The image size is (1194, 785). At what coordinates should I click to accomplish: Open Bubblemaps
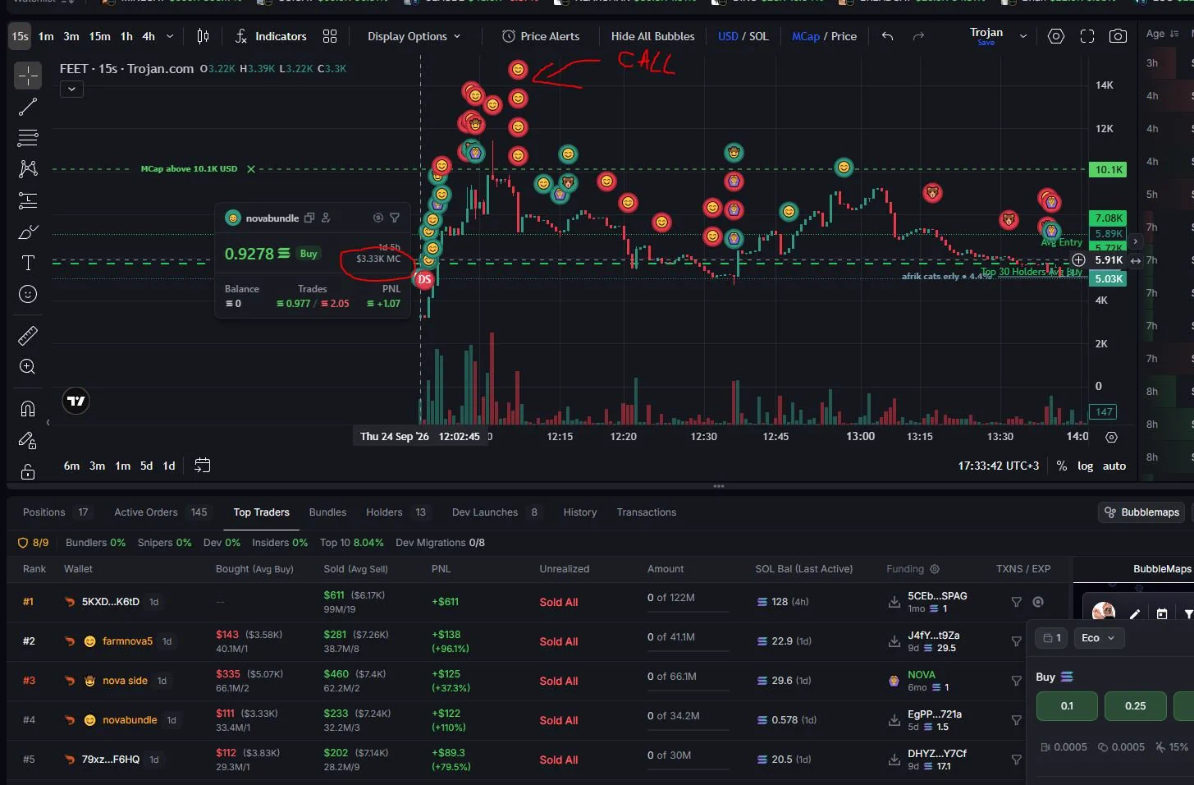pyautogui.click(x=1142, y=512)
